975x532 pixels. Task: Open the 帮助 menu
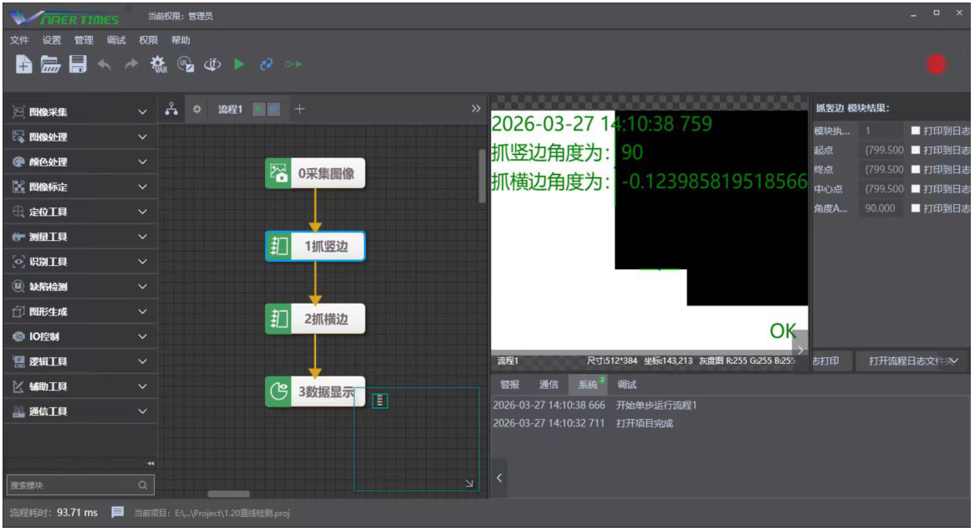point(181,40)
